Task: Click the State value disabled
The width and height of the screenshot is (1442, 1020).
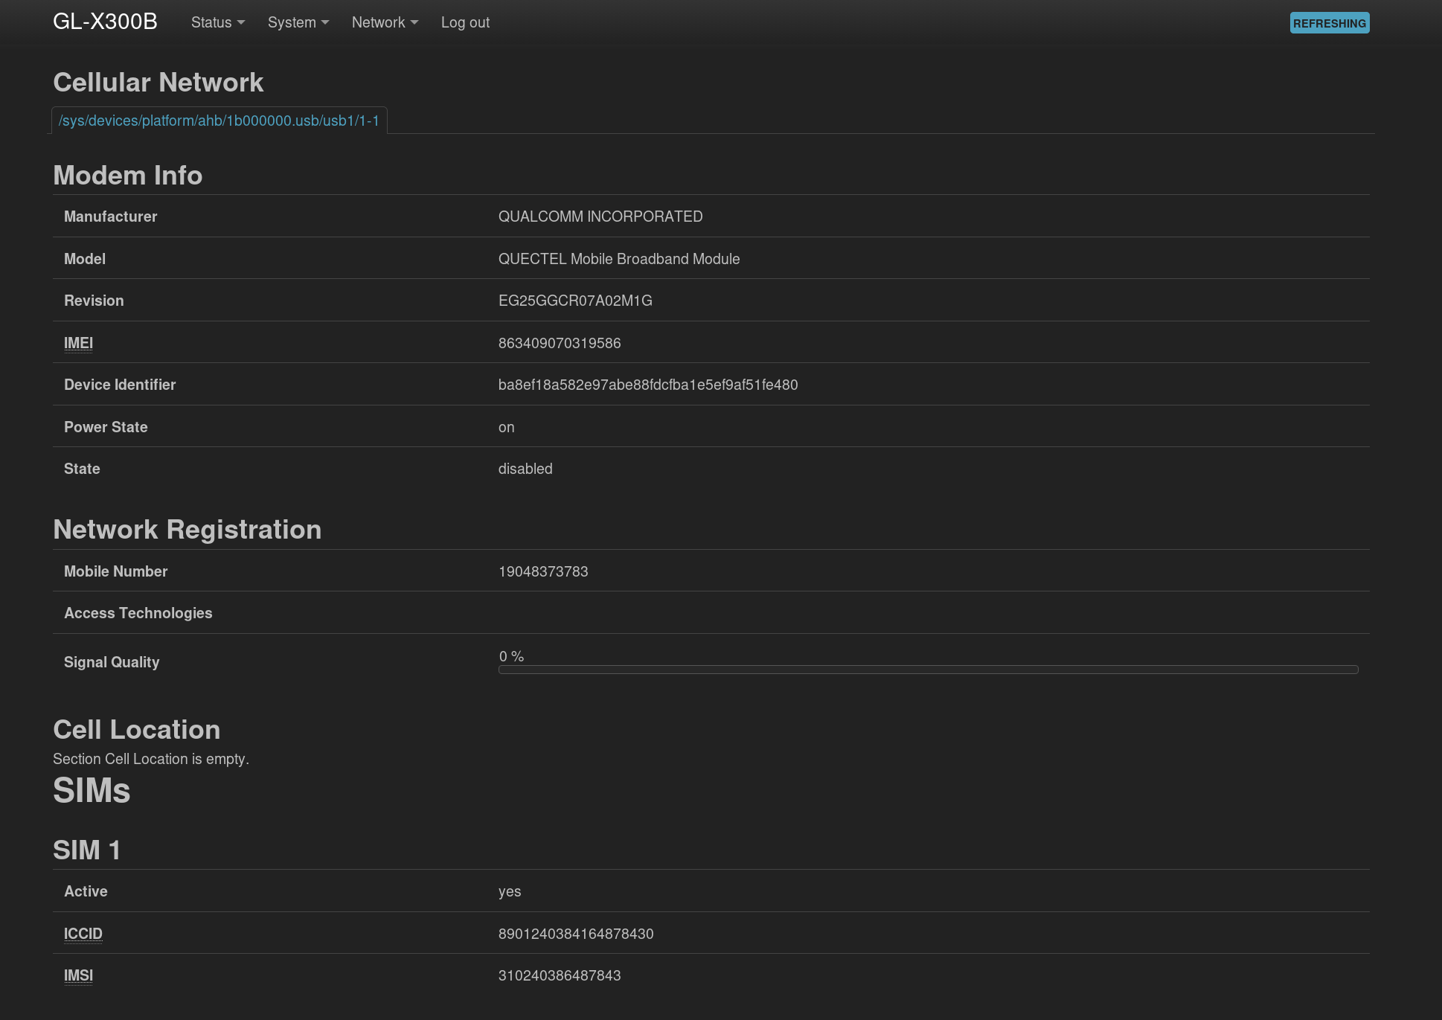Action: click(525, 469)
